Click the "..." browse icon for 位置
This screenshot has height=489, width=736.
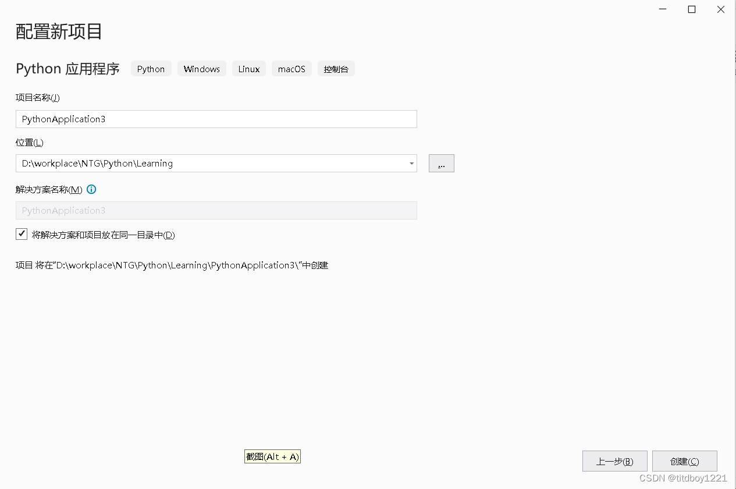(x=441, y=163)
